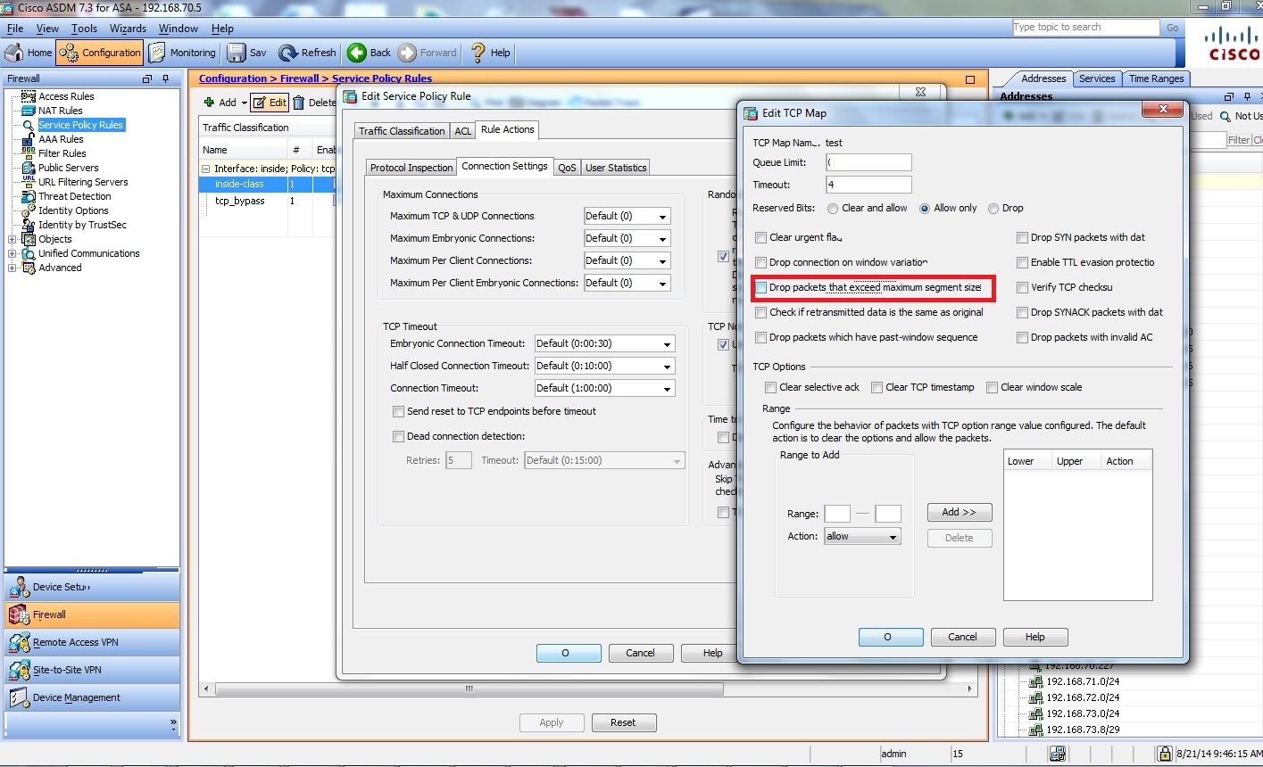
Task: Click Help in Edit TCP Map dialog
Action: coord(1035,637)
